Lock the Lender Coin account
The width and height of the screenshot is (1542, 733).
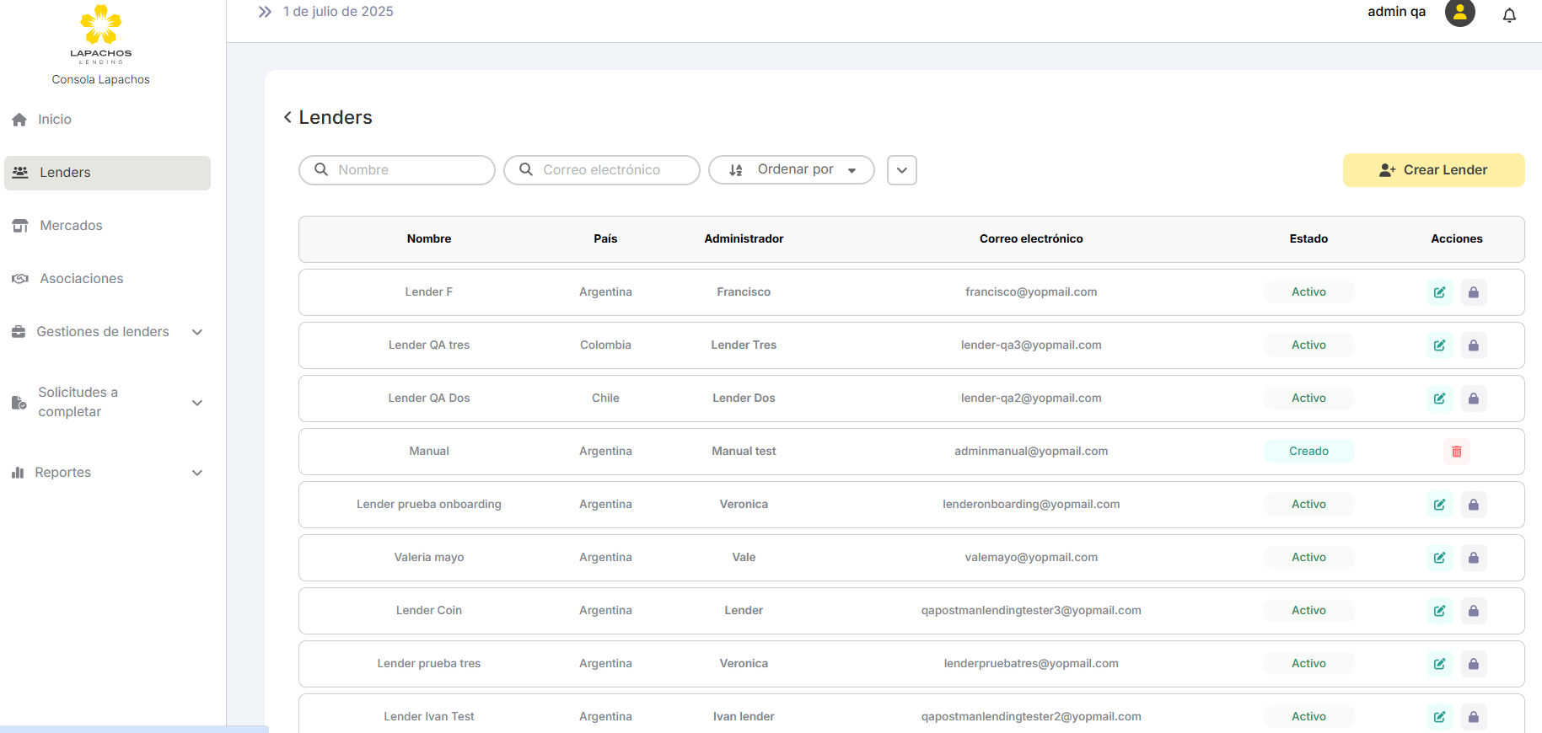(1473, 611)
